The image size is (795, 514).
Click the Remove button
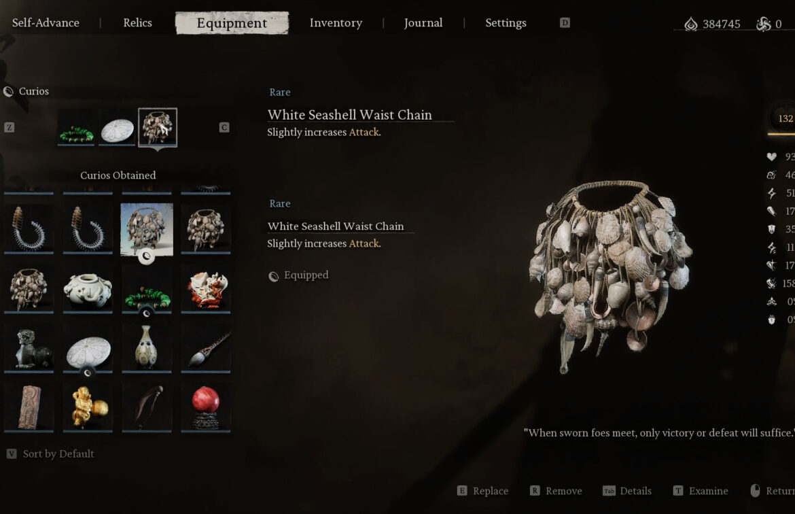tap(556, 491)
